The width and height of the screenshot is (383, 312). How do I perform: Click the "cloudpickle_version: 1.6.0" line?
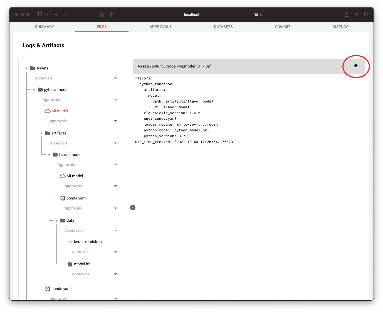tap(172, 113)
